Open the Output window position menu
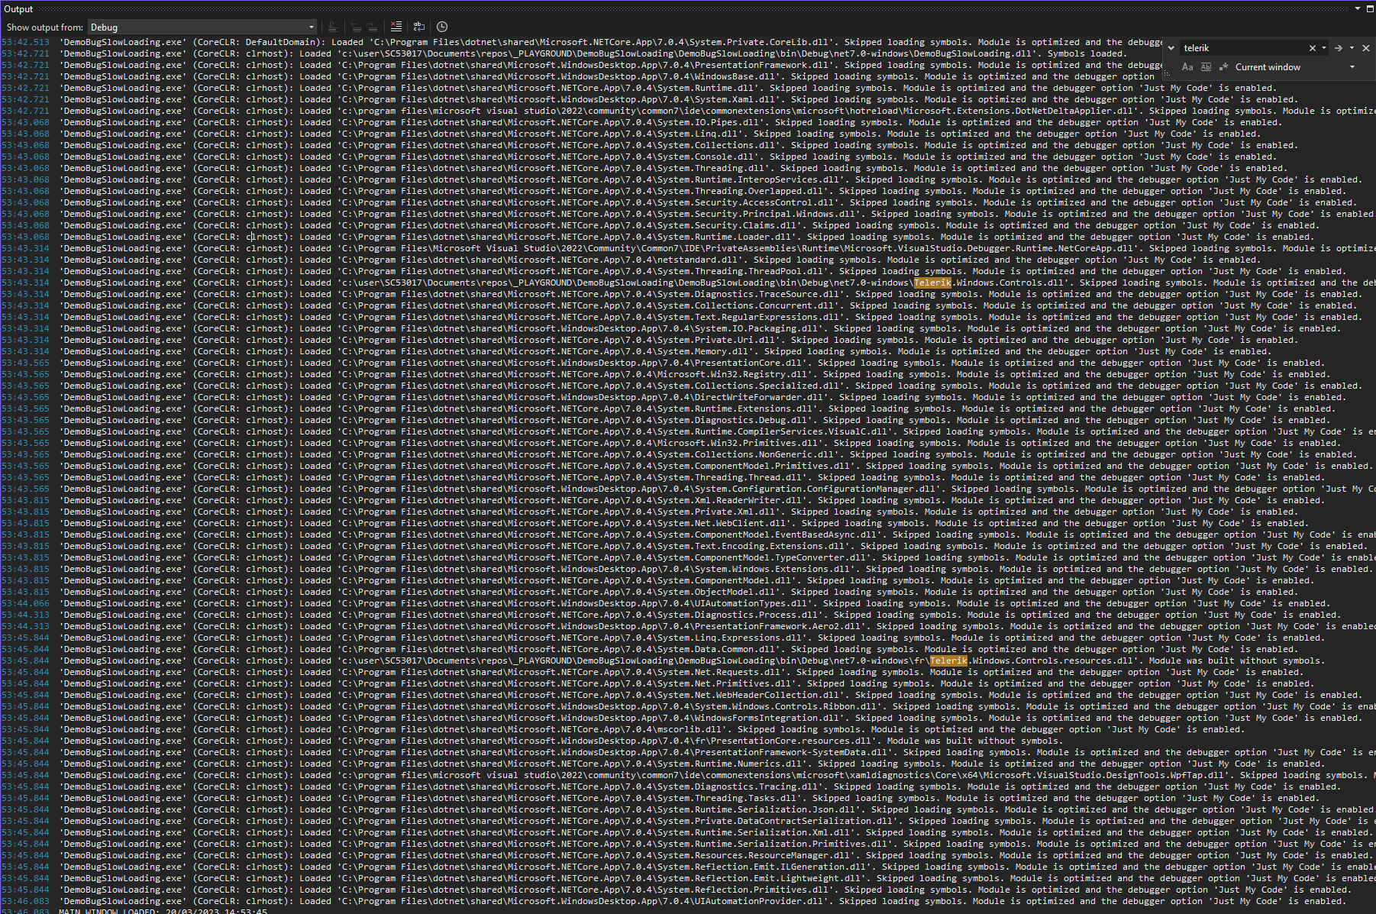This screenshot has height=914, width=1376. point(1357,9)
